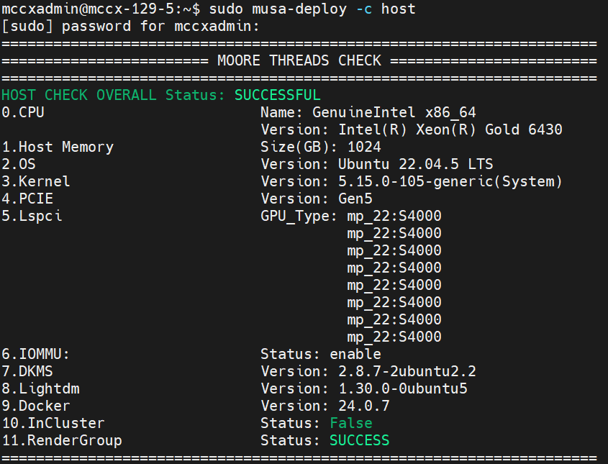608x464 pixels.
Task: Click the '11.RenderGroup' row label
Action: pos(62,440)
